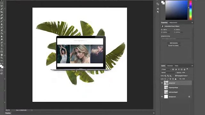Select the Clone Stamp tool
The width and height of the screenshot is (205, 115).
pos(2,24)
